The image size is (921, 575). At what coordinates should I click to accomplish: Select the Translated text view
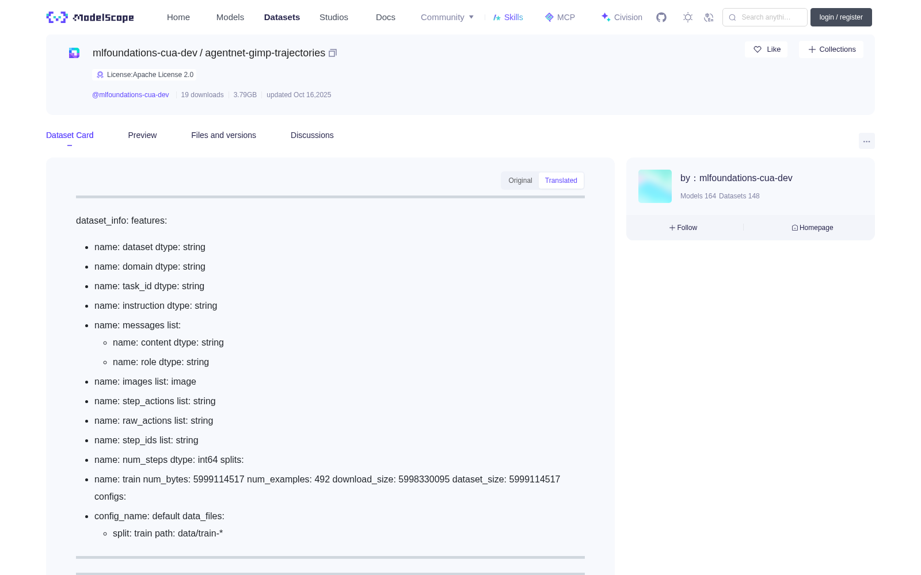[x=561, y=181]
